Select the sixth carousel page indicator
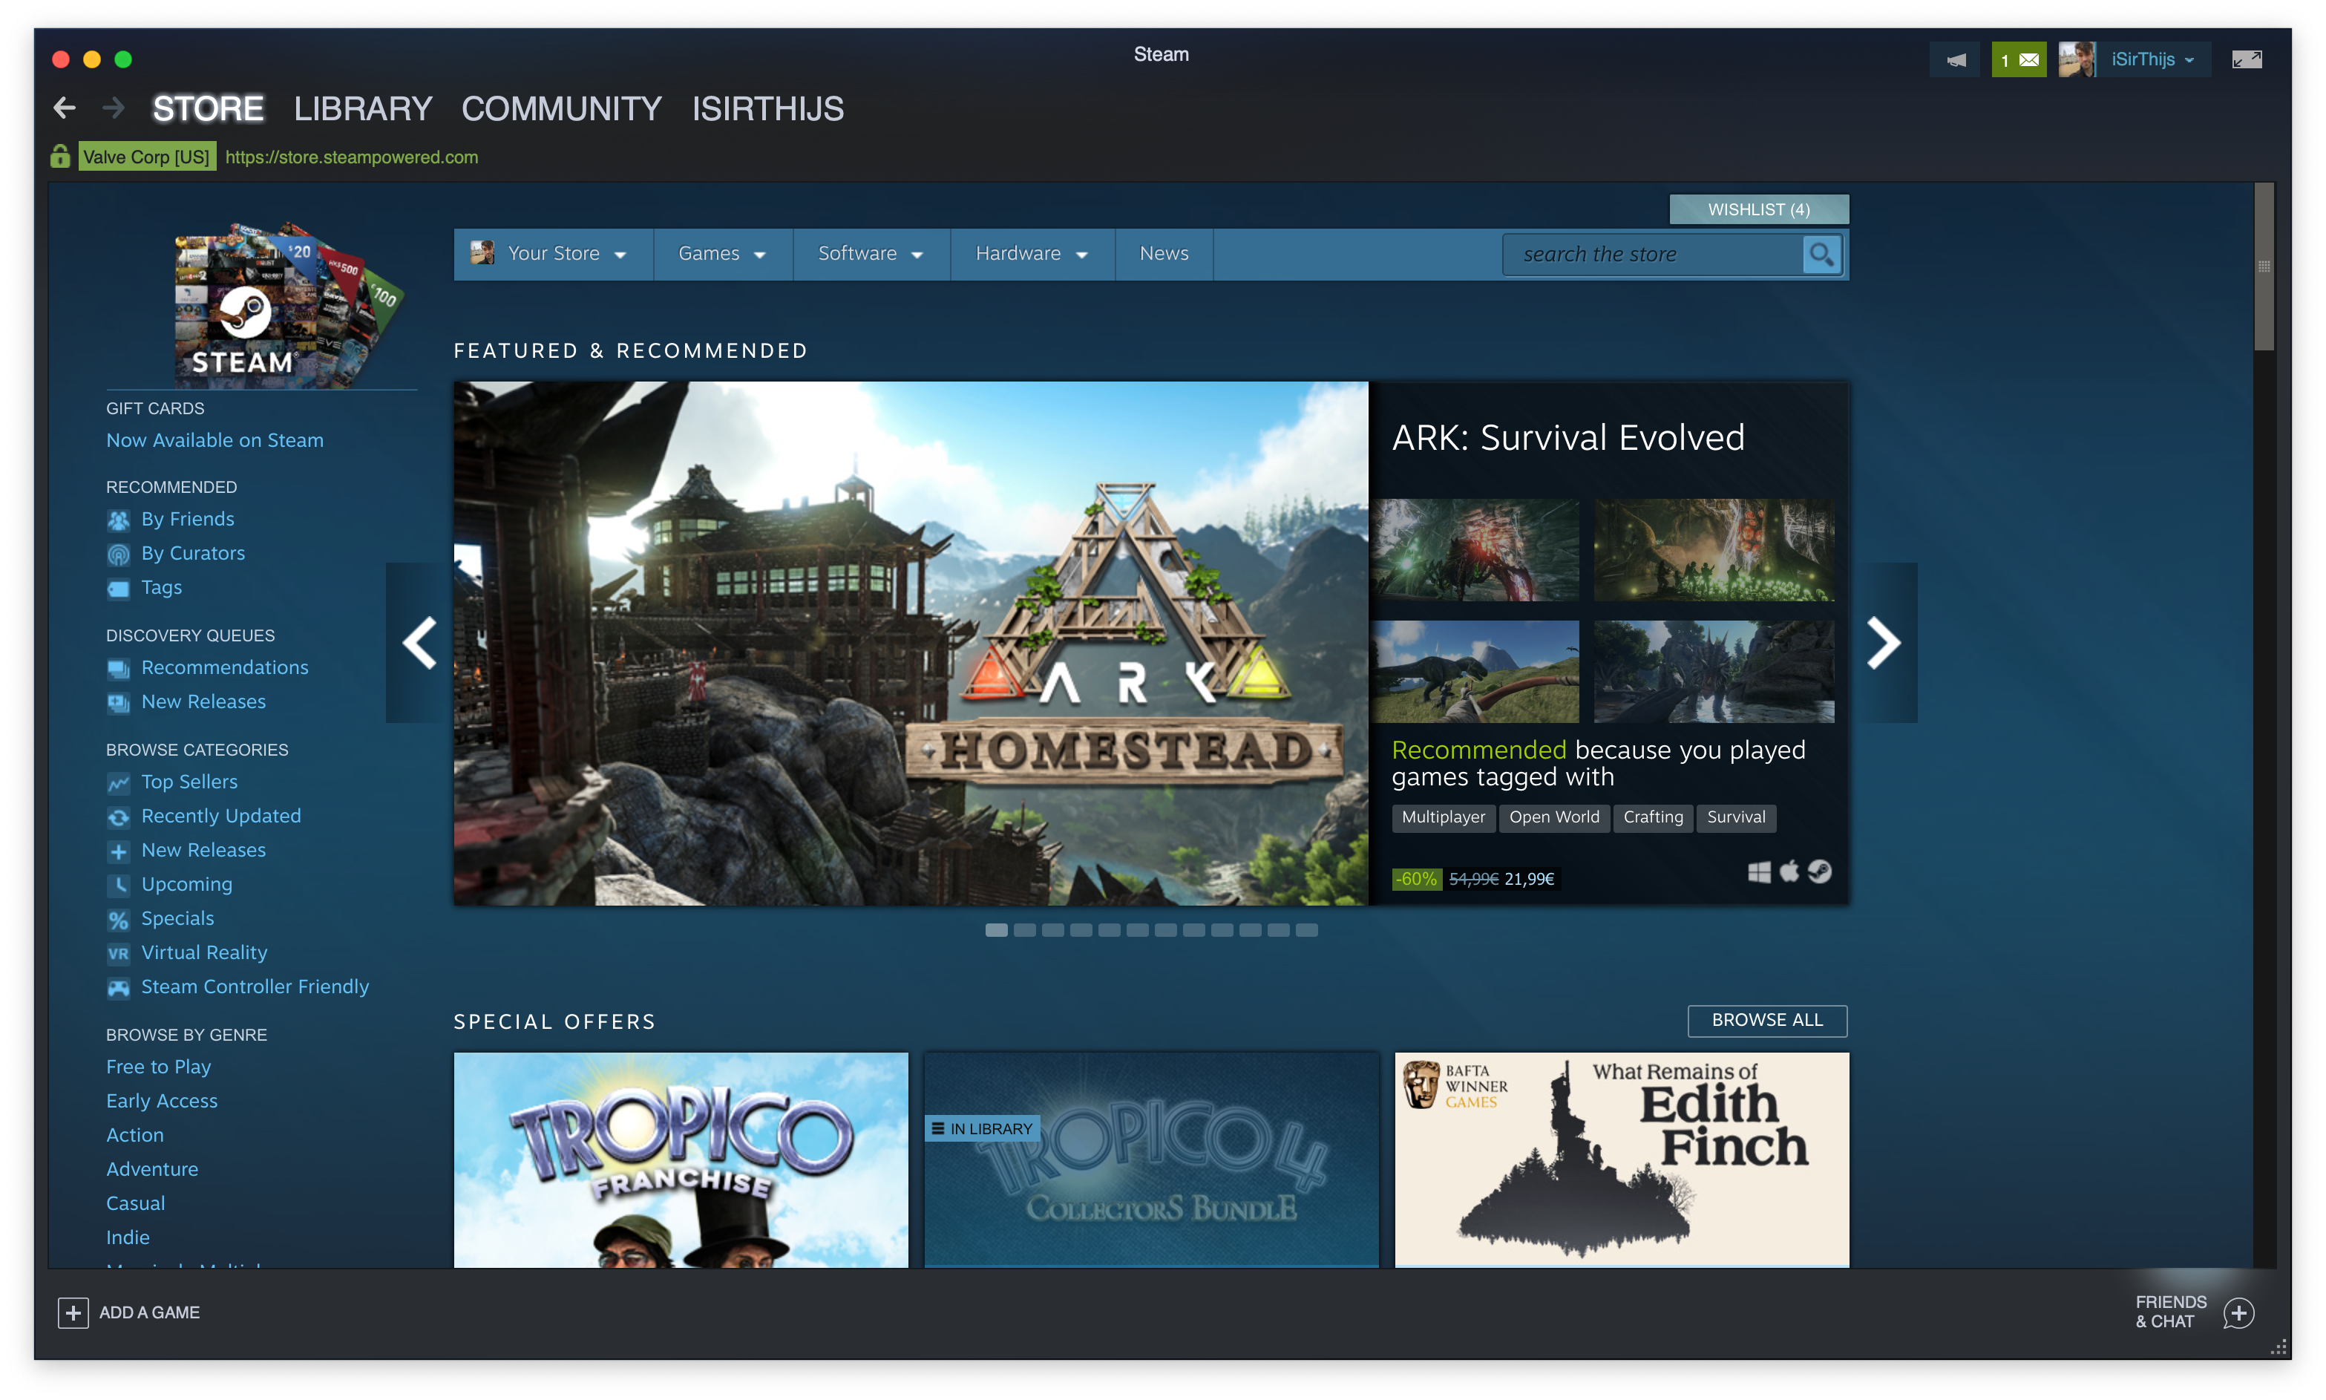Screen dimensions: 2326x1400 coord(1138,930)
